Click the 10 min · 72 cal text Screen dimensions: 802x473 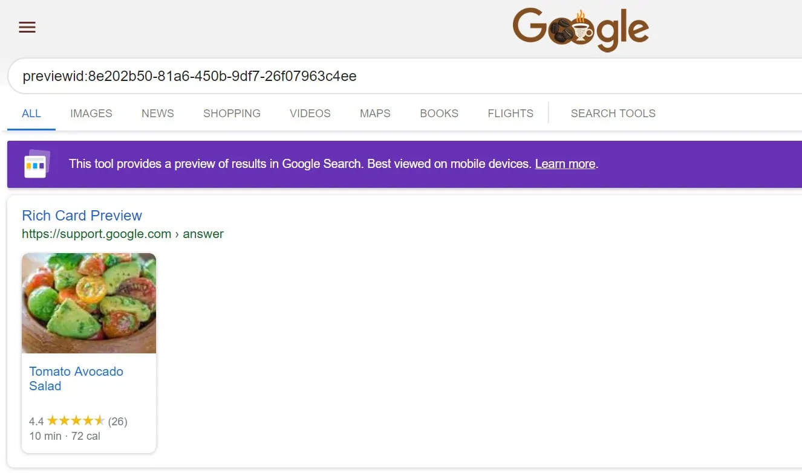[65, 436]
